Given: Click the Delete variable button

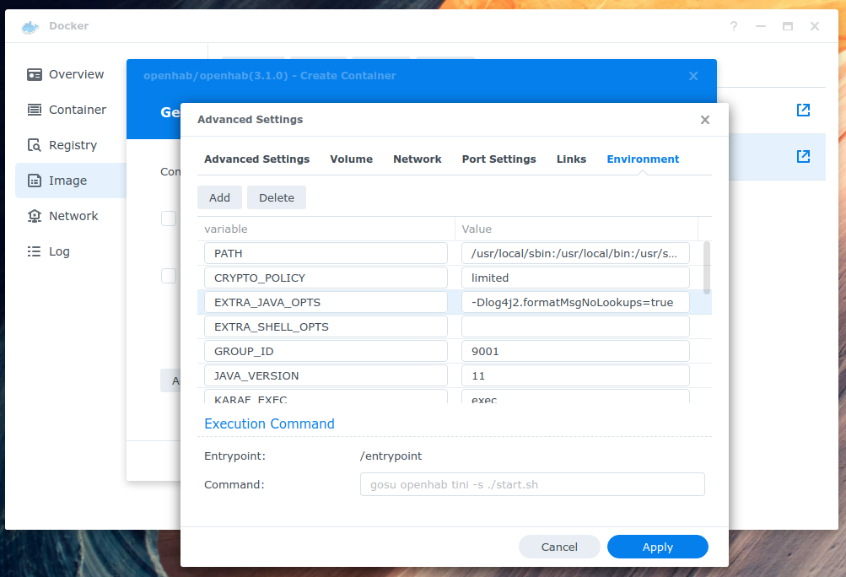Looking at the screenshot, I should coord(276,197).
